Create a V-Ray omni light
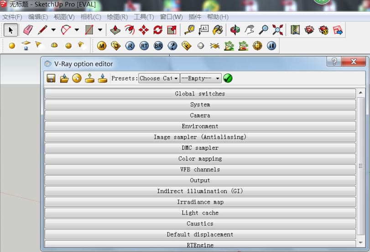This screenshot has width=370, height=252. tap(12, 46)
